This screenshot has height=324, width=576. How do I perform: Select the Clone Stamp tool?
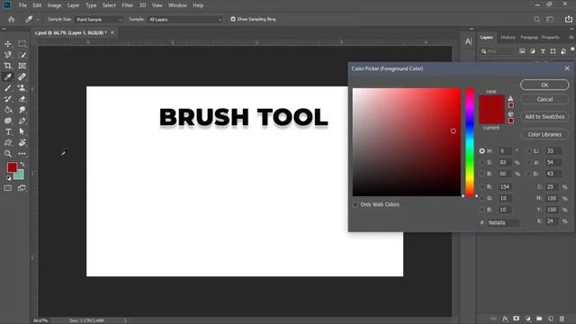[x=22, y=88]
